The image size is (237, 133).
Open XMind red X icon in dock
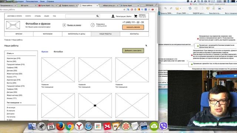coord(107,126)
